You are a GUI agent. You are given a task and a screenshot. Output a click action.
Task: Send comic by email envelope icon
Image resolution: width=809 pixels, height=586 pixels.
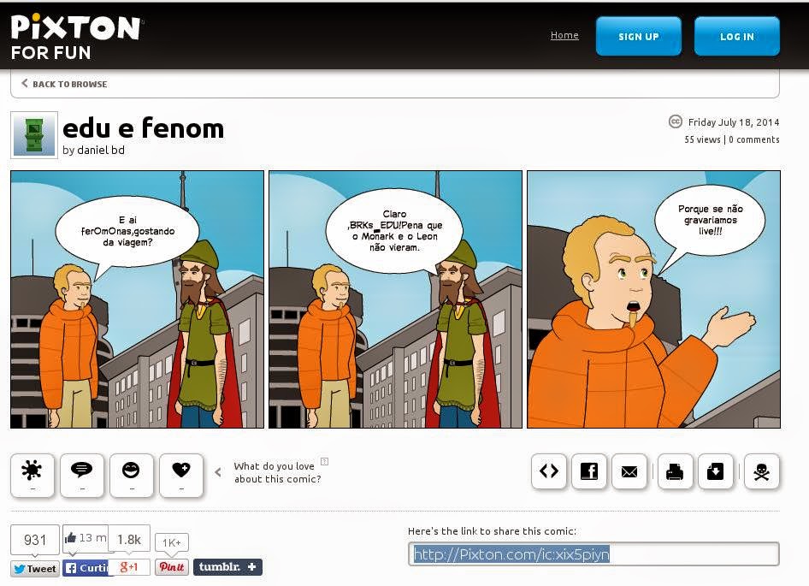click(x=629, y=471)
